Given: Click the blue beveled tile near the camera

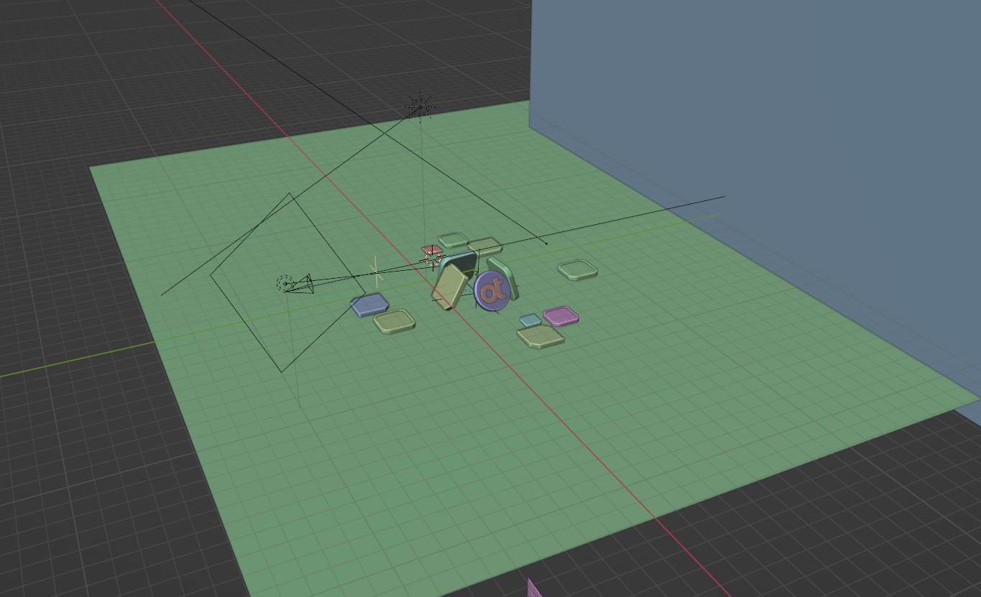Looking at the screenshot, I should [x=369, y=305].
